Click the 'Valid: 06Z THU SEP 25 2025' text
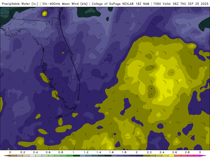The width and height of the screenshot is (210, 157). pyautogui.click(x=186, y=4)
